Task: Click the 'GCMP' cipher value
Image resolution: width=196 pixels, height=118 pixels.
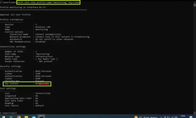Action: (38, 78)
